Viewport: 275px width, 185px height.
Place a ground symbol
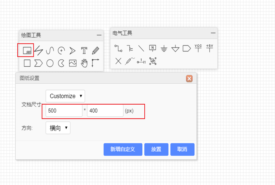[164, 48]
